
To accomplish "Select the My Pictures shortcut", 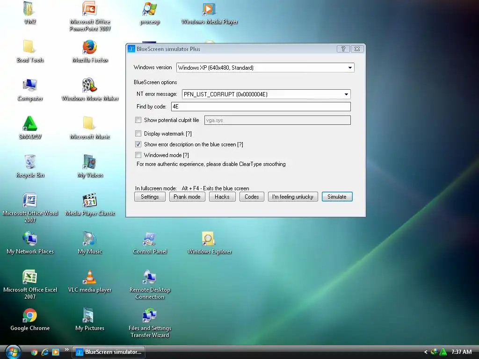I will 90,319.
